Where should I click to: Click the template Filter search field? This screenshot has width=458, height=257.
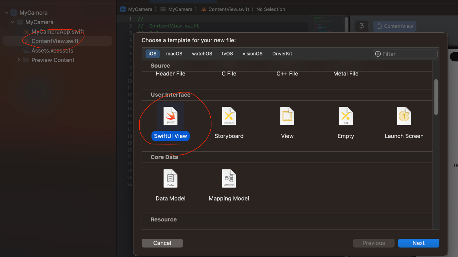click(x=405, y=54)
